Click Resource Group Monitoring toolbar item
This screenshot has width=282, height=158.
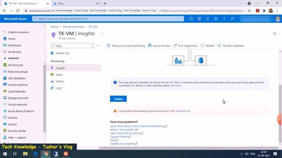point(126,46)
